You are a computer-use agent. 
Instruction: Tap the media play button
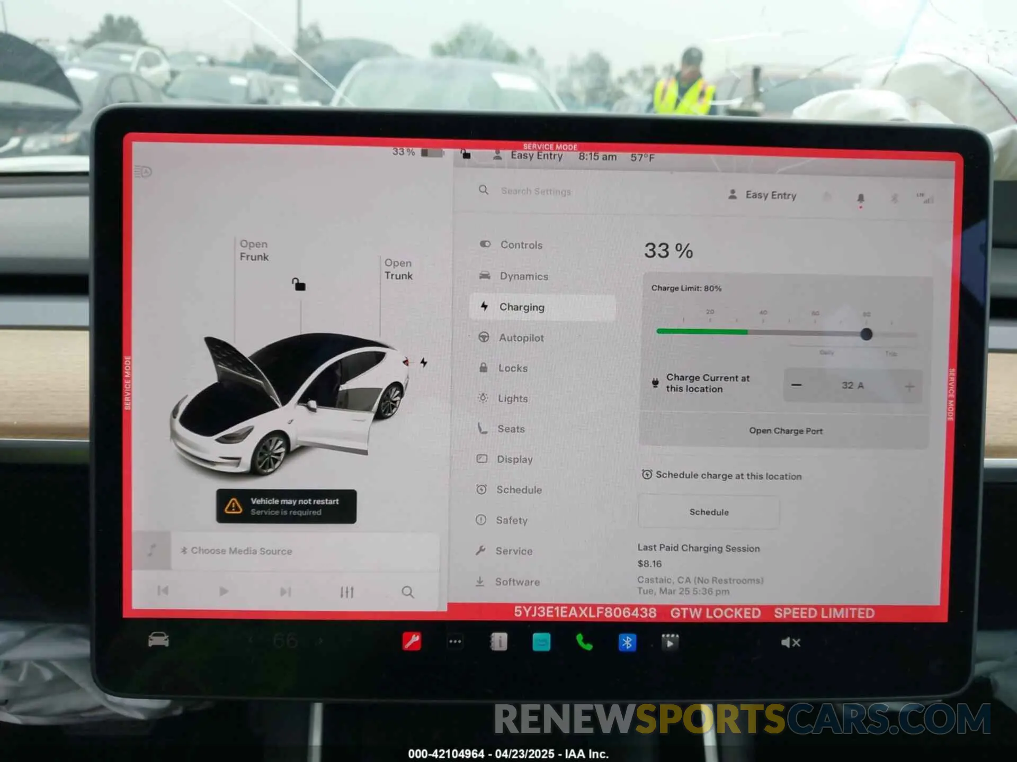pos(224,591)
